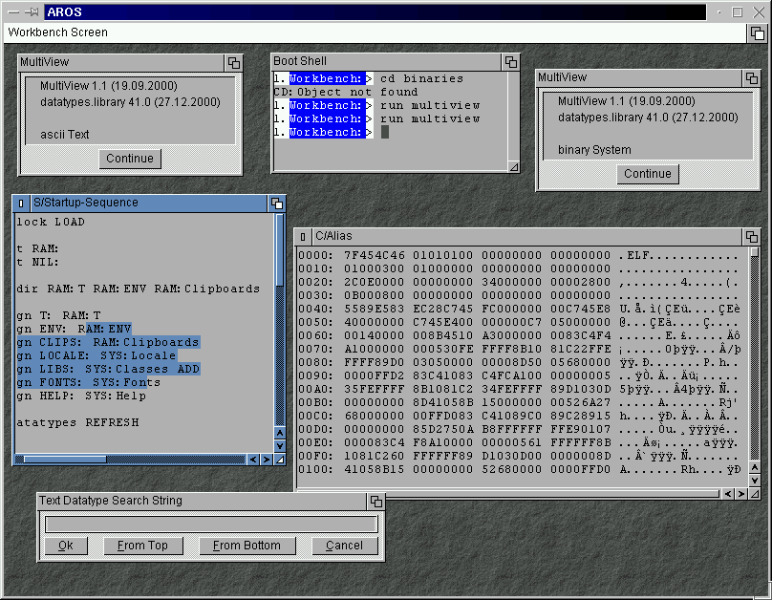Close the S/Startup-Sequence window
Viewport: 772px width, 600px height.
click(22, 203)
